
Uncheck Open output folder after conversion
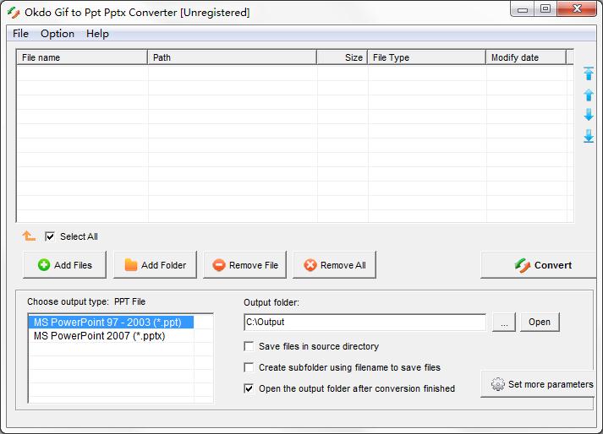[249, 388]
